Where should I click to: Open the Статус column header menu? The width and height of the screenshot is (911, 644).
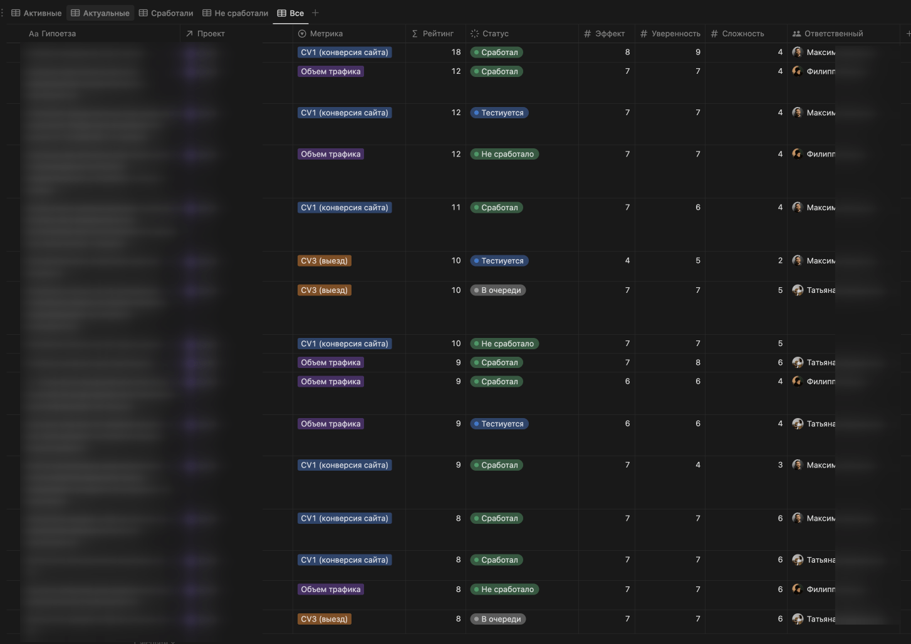495,34
